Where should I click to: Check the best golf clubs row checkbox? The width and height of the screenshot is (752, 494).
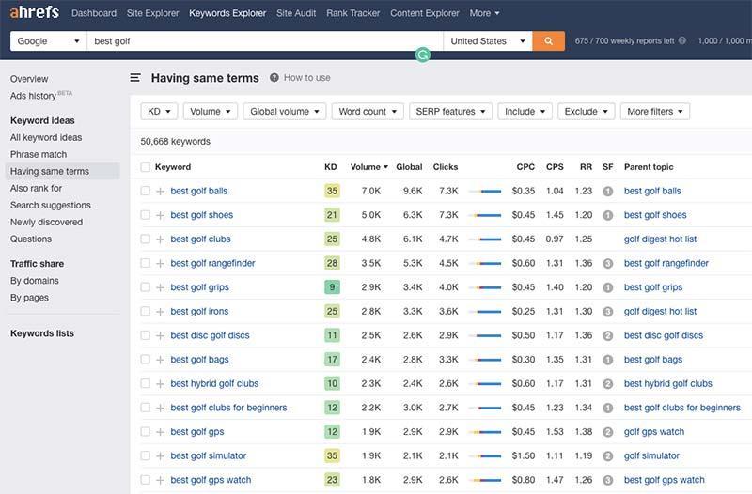146,239
